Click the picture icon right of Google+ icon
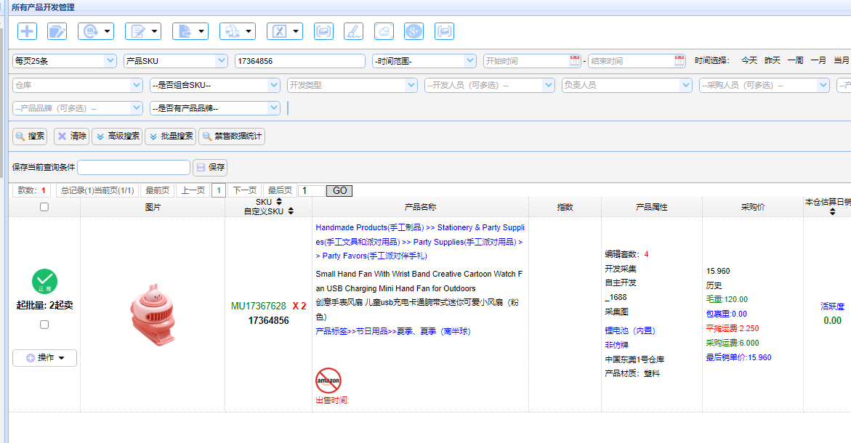 click(444, 31)
